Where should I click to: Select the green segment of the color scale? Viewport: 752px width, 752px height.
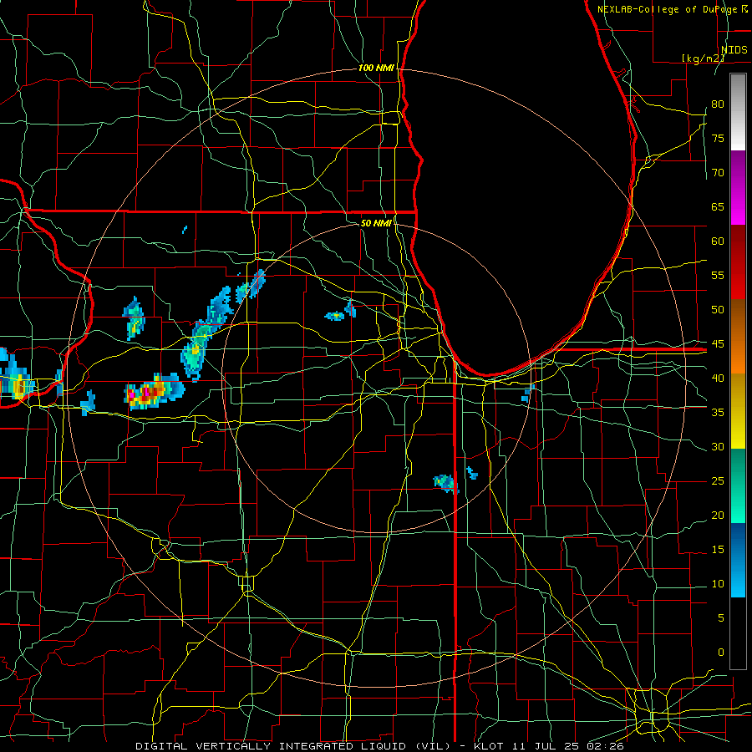coord(738,485)
